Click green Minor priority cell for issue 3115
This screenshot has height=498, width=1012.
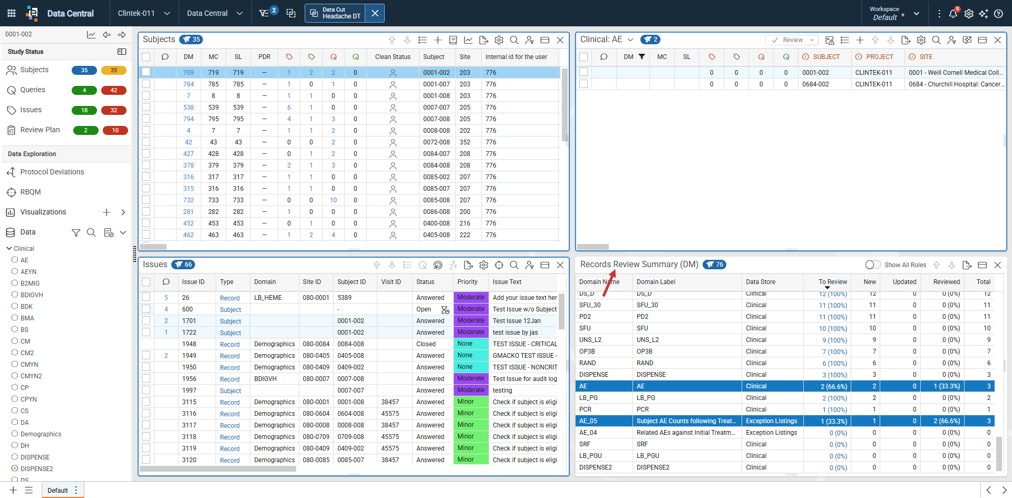pyautogui.click(x=471, y=402)
